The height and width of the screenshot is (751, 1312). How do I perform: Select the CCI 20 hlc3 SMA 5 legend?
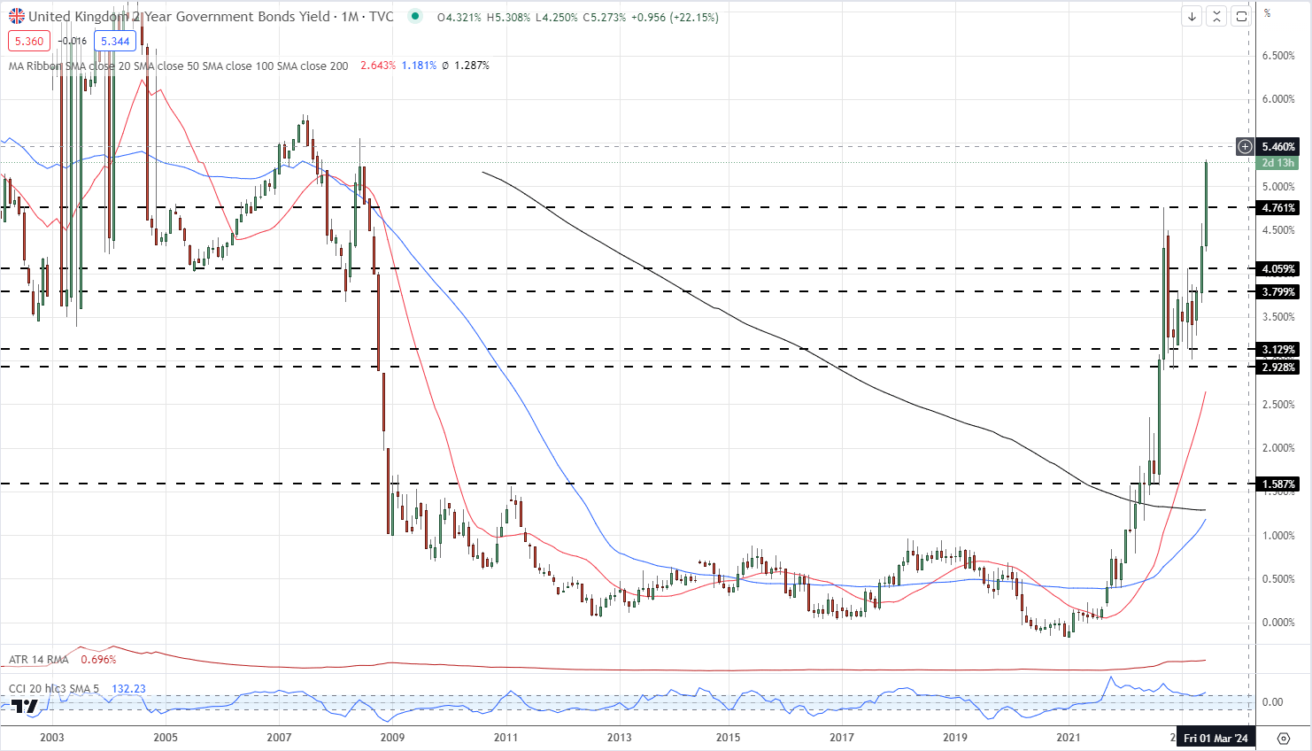point(55,689)
